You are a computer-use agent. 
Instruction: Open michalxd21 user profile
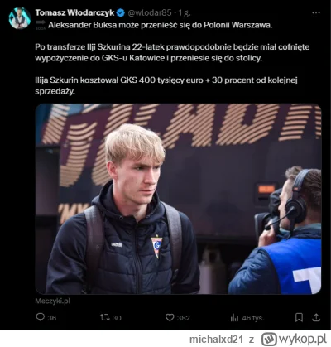click(216, 340)
